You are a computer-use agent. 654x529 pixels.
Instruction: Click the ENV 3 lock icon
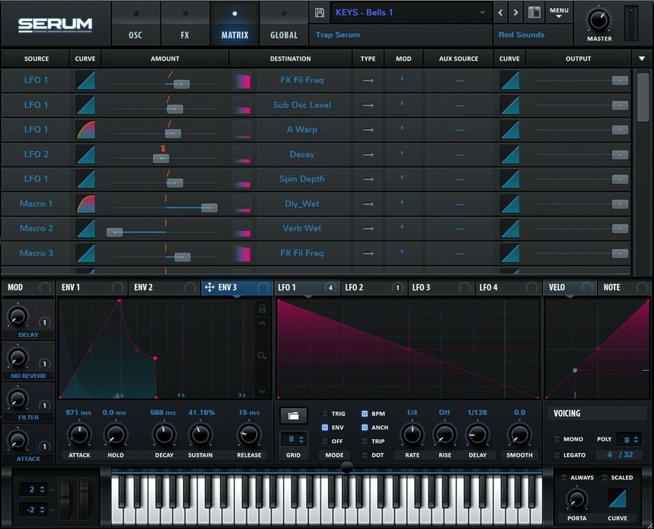pos(262,309)
